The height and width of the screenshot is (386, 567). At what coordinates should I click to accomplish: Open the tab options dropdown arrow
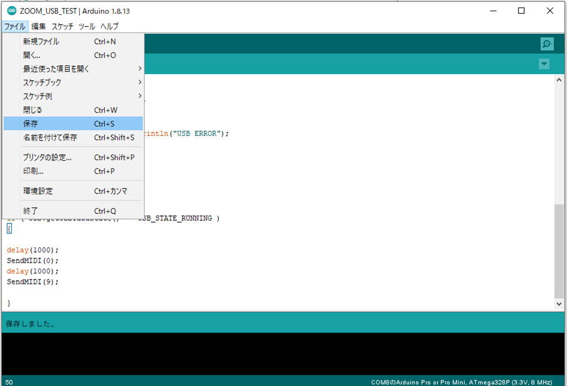click(x=544, y=64)
